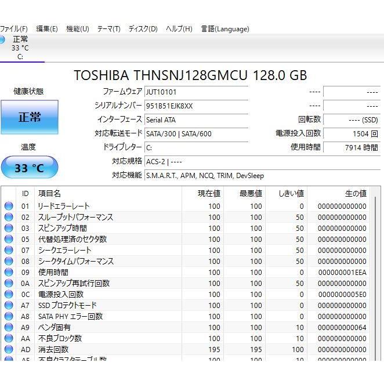The image size is (384, 384).
Task: Click the interface field Serial ATA
Action: click(197, 120)
